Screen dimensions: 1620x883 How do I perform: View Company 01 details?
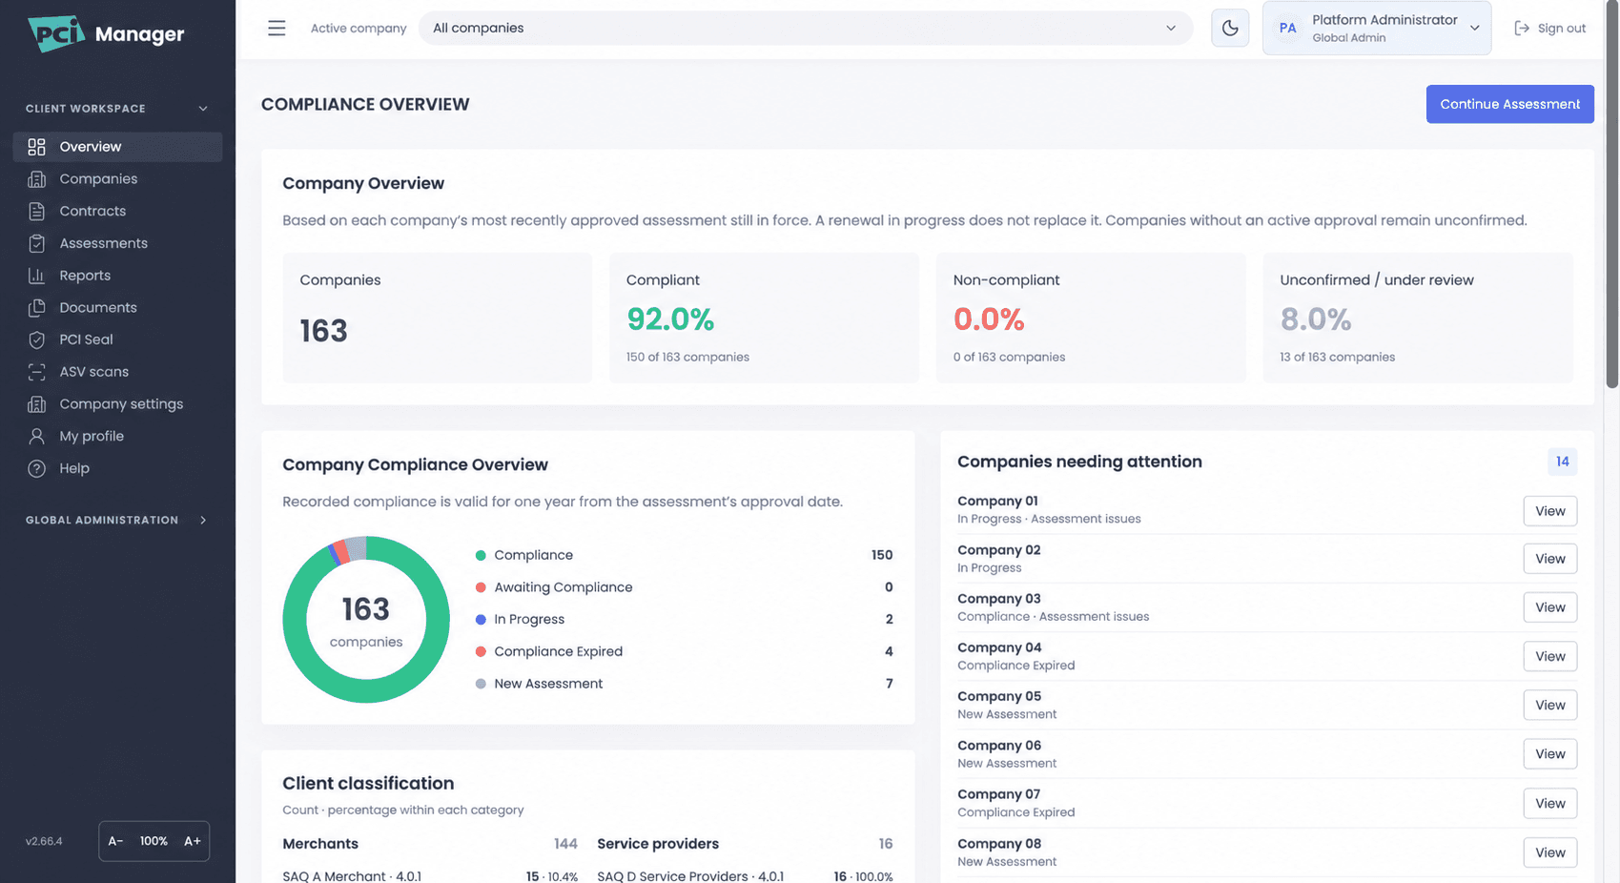1549,511
